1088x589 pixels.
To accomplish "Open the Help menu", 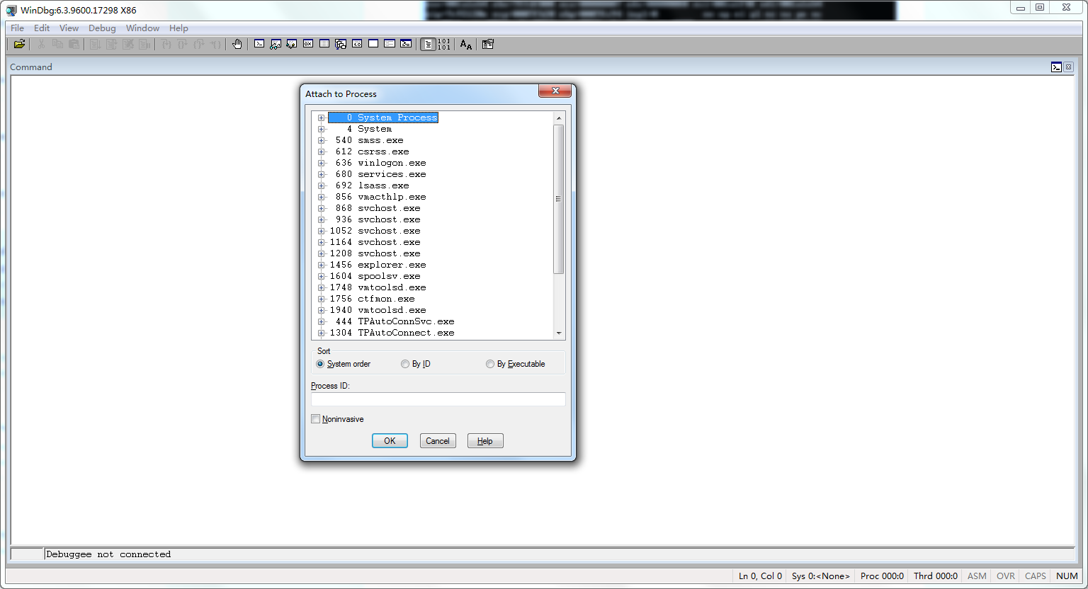I will click(178, 28).
